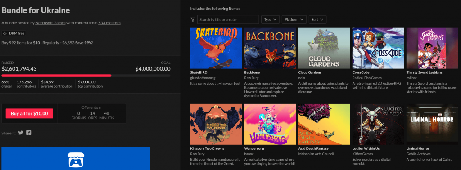
Task: Click the 65% of goal stat
Action: tap(6, 84)
